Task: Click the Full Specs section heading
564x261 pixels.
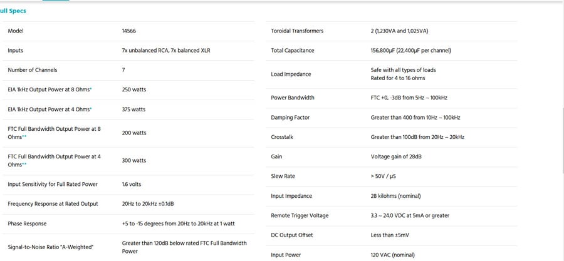Action: (x=13, y=11)
